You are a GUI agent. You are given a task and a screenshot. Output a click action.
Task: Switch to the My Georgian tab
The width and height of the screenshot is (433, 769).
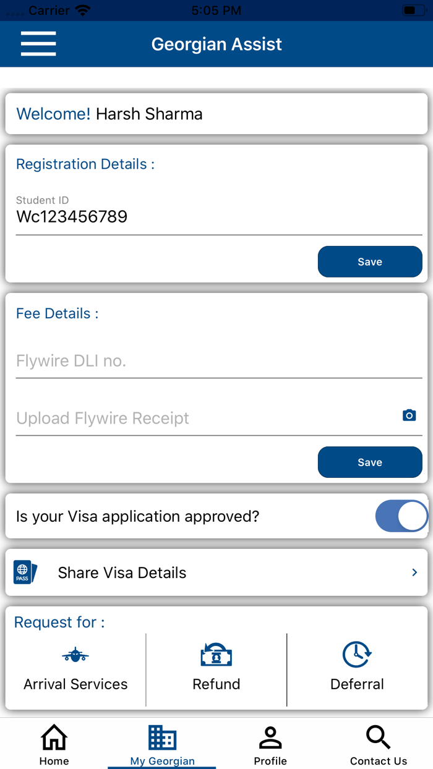[x=162, y=745]
